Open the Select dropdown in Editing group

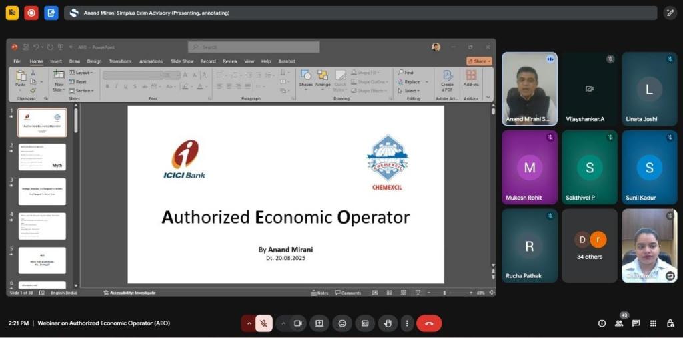pyautogui.click(x=408, y=90)
